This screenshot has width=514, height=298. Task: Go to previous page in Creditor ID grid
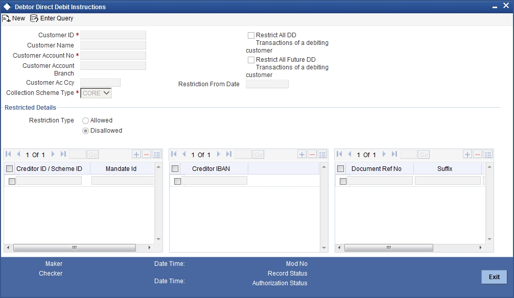[x=18, y=154]
